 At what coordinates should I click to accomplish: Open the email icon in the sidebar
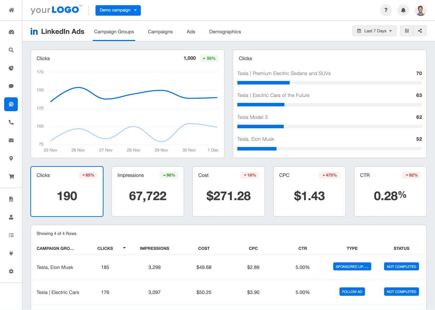coord(11,140)
